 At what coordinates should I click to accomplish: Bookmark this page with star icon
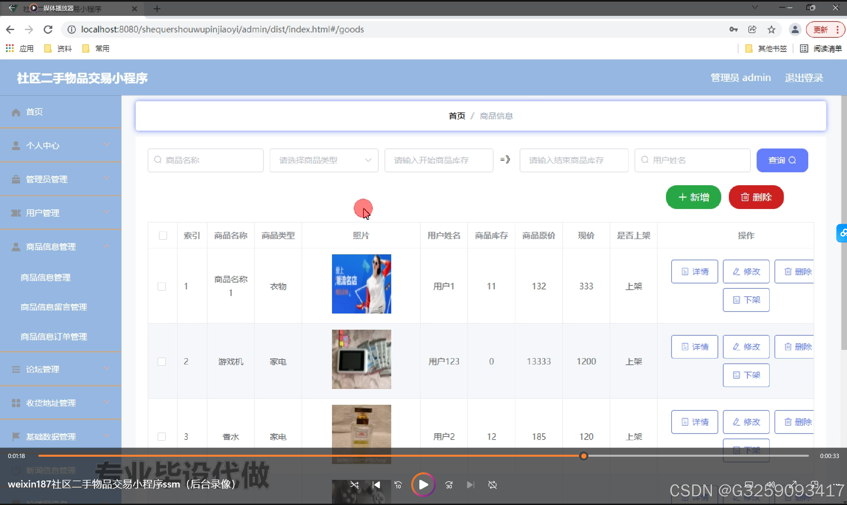[x=772, y=30]
